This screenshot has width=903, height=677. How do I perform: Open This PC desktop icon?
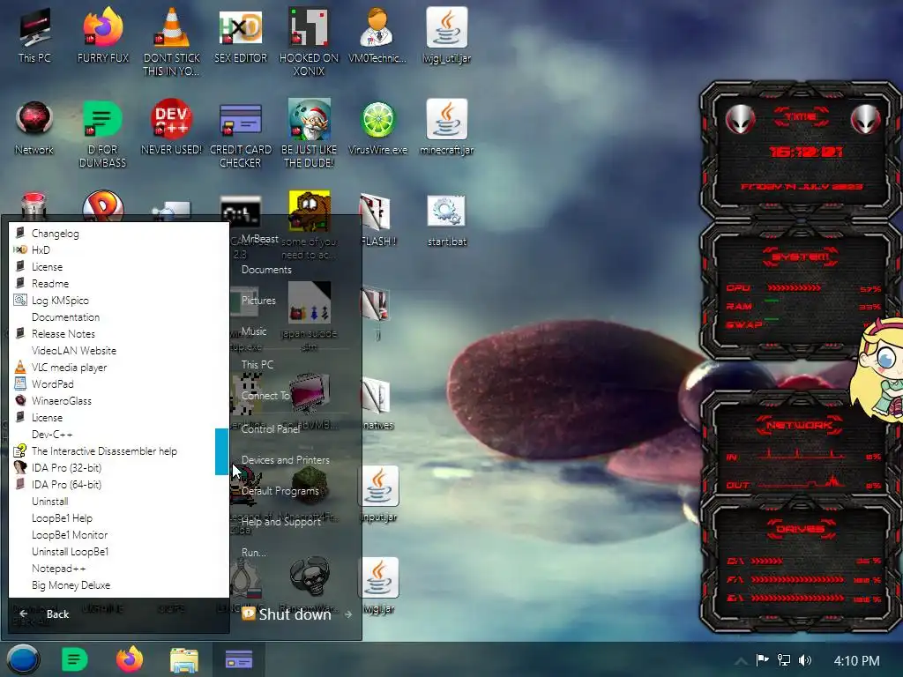pyautogui.click(x=34, y=35)
